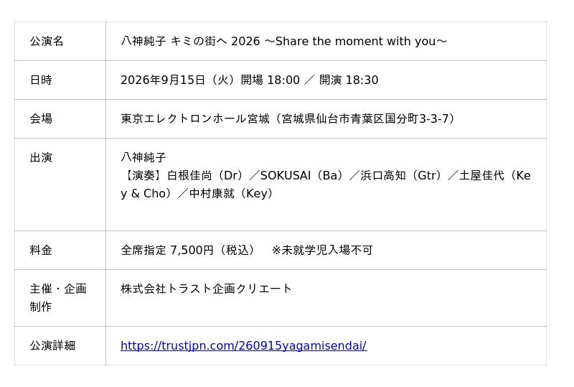Click the ticket price 全席指定 7,500円
The image size is (574, 387).
[x=167, y=251]
